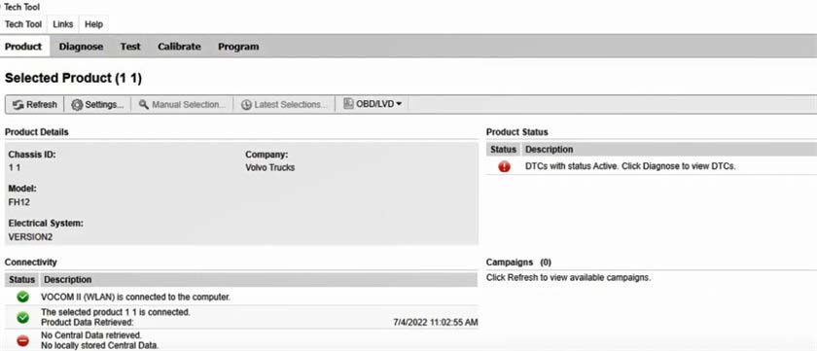Open the Tech Tool menu
This screenshot has height=351, width=817.
23,24
